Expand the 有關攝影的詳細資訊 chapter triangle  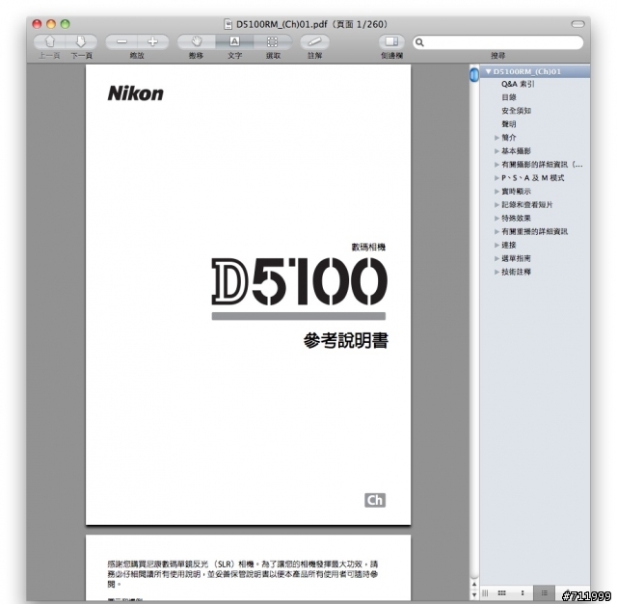click(496, 165)
